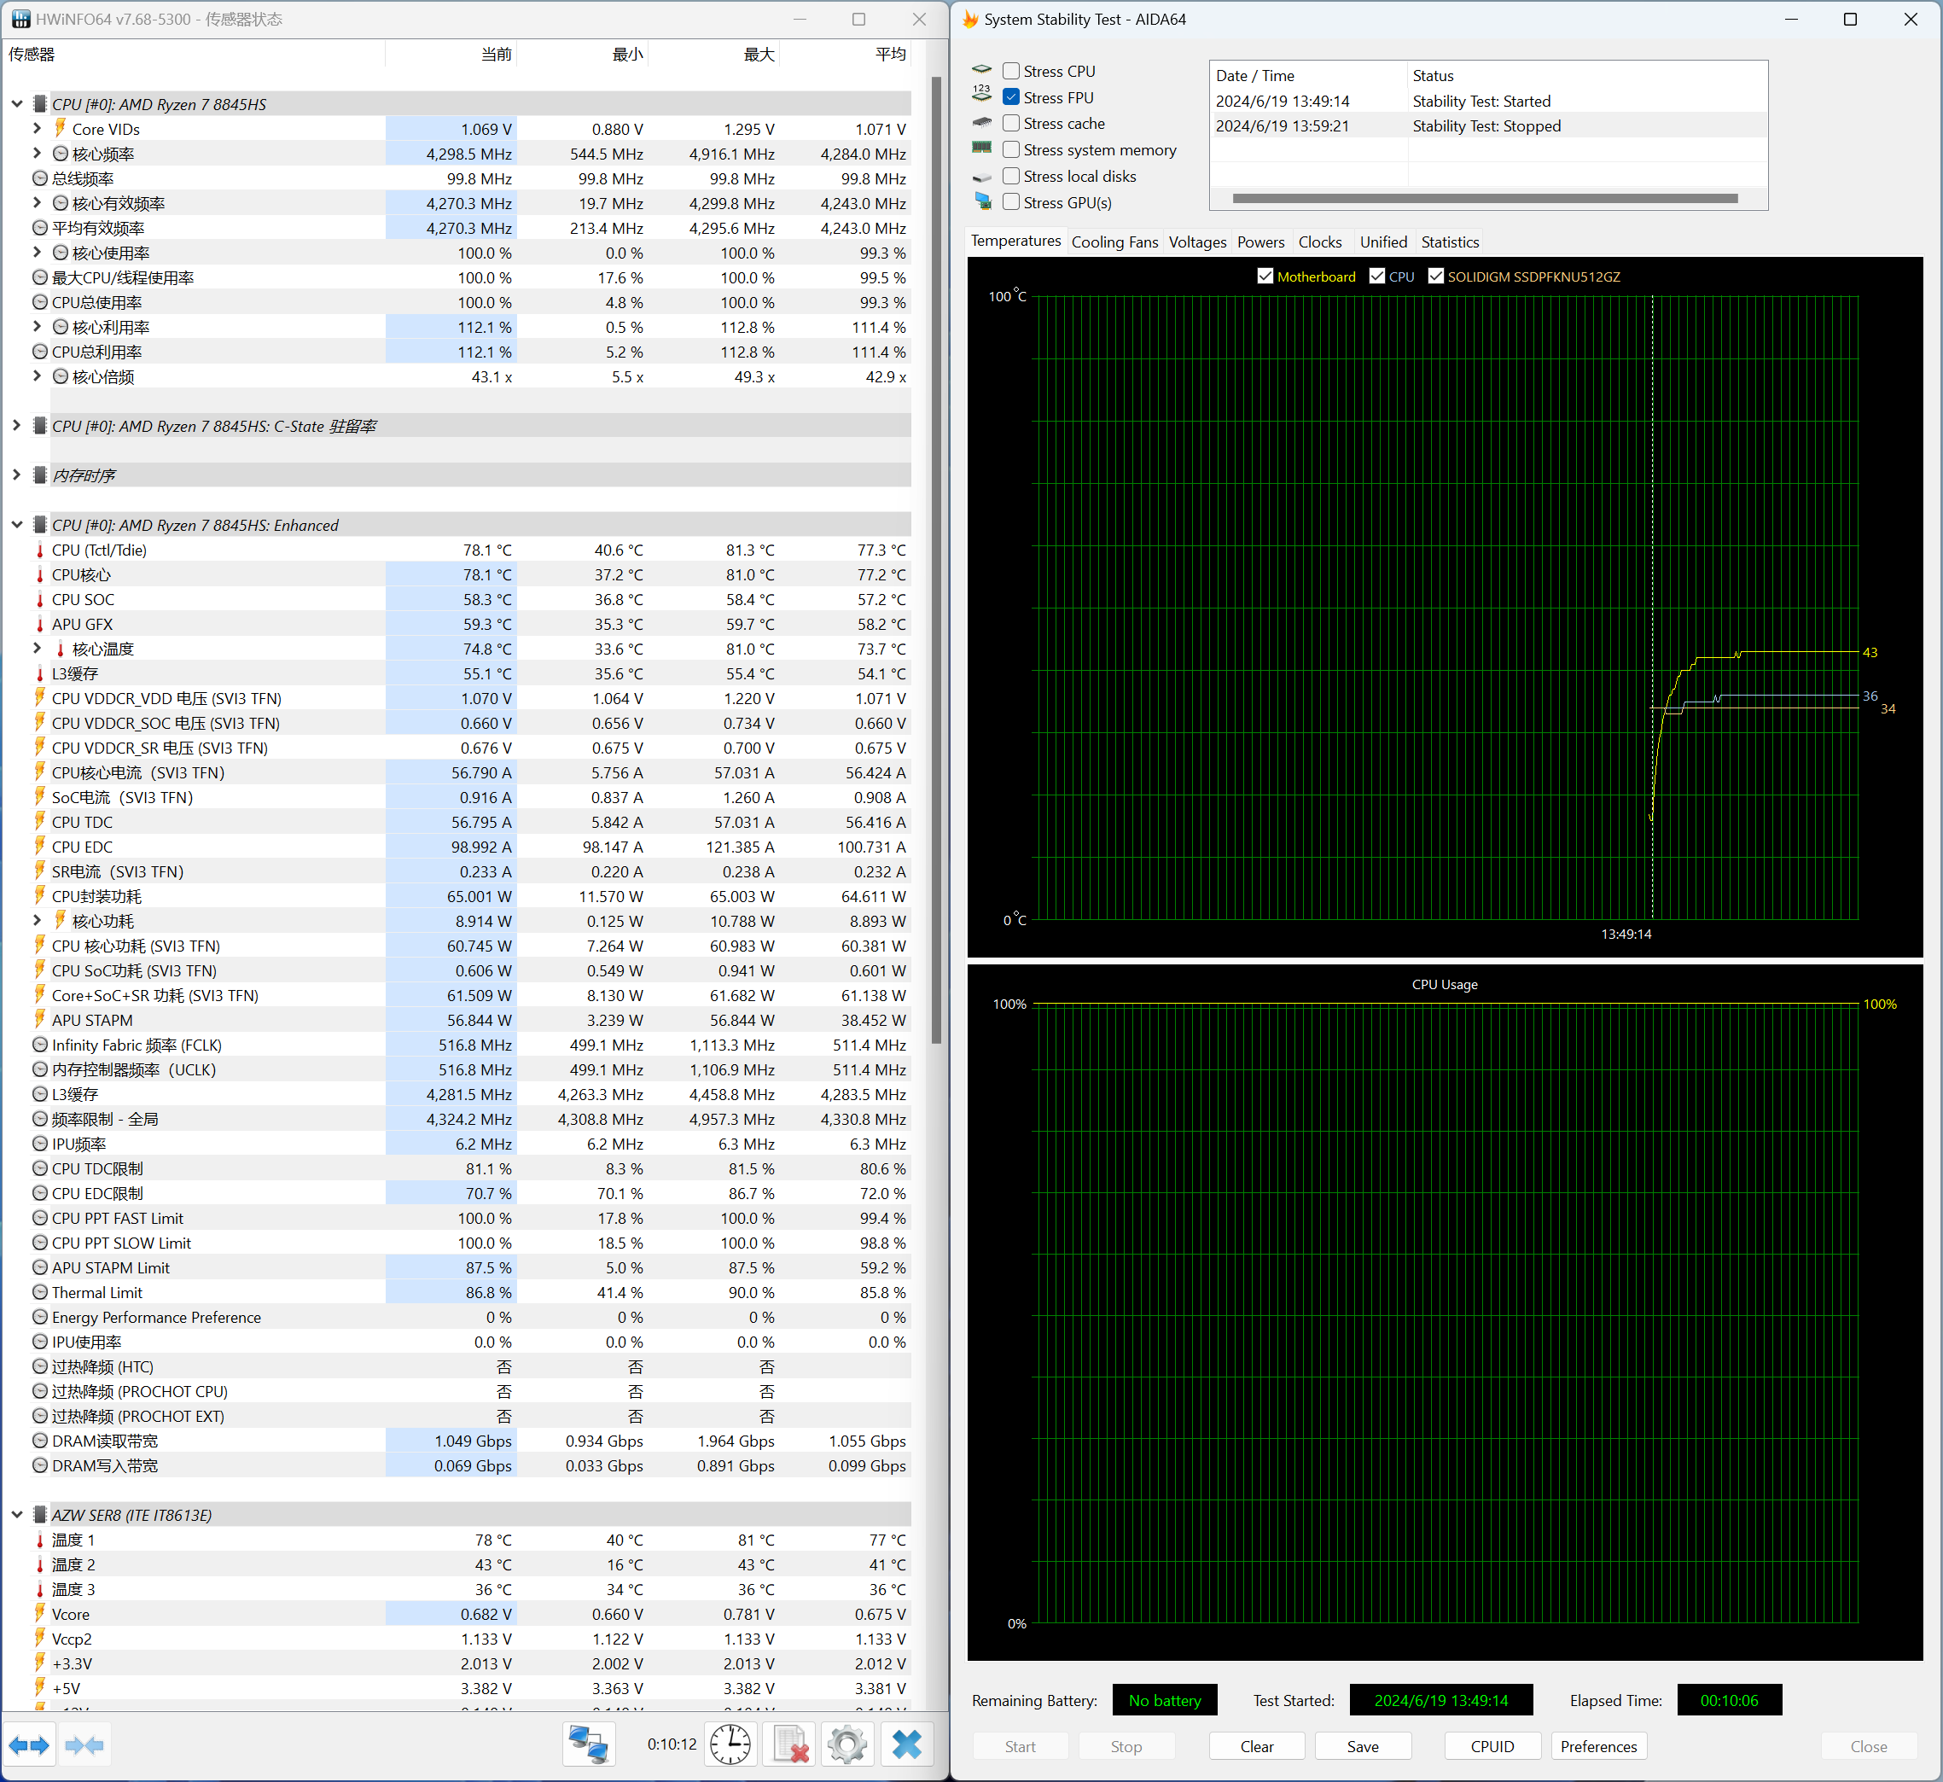Expand the 核心使用率 row
The height and width of the screenshot is (1782, 1943).
(x=37, y=253)
